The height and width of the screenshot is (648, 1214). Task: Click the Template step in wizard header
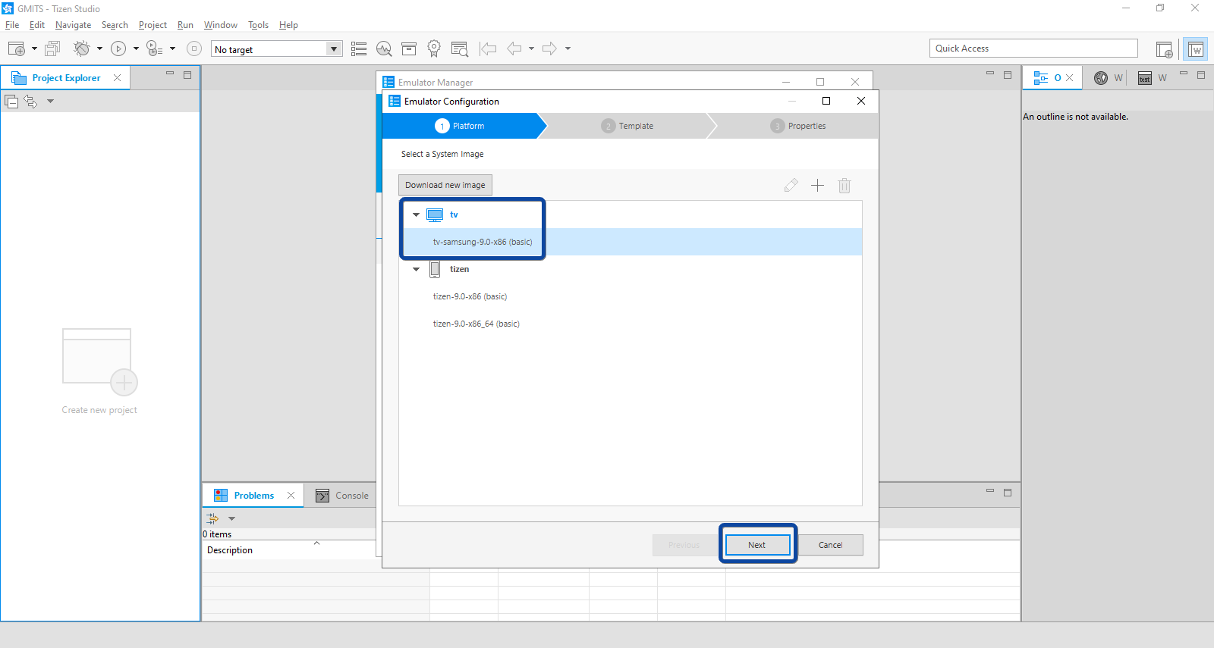[627, 126]
